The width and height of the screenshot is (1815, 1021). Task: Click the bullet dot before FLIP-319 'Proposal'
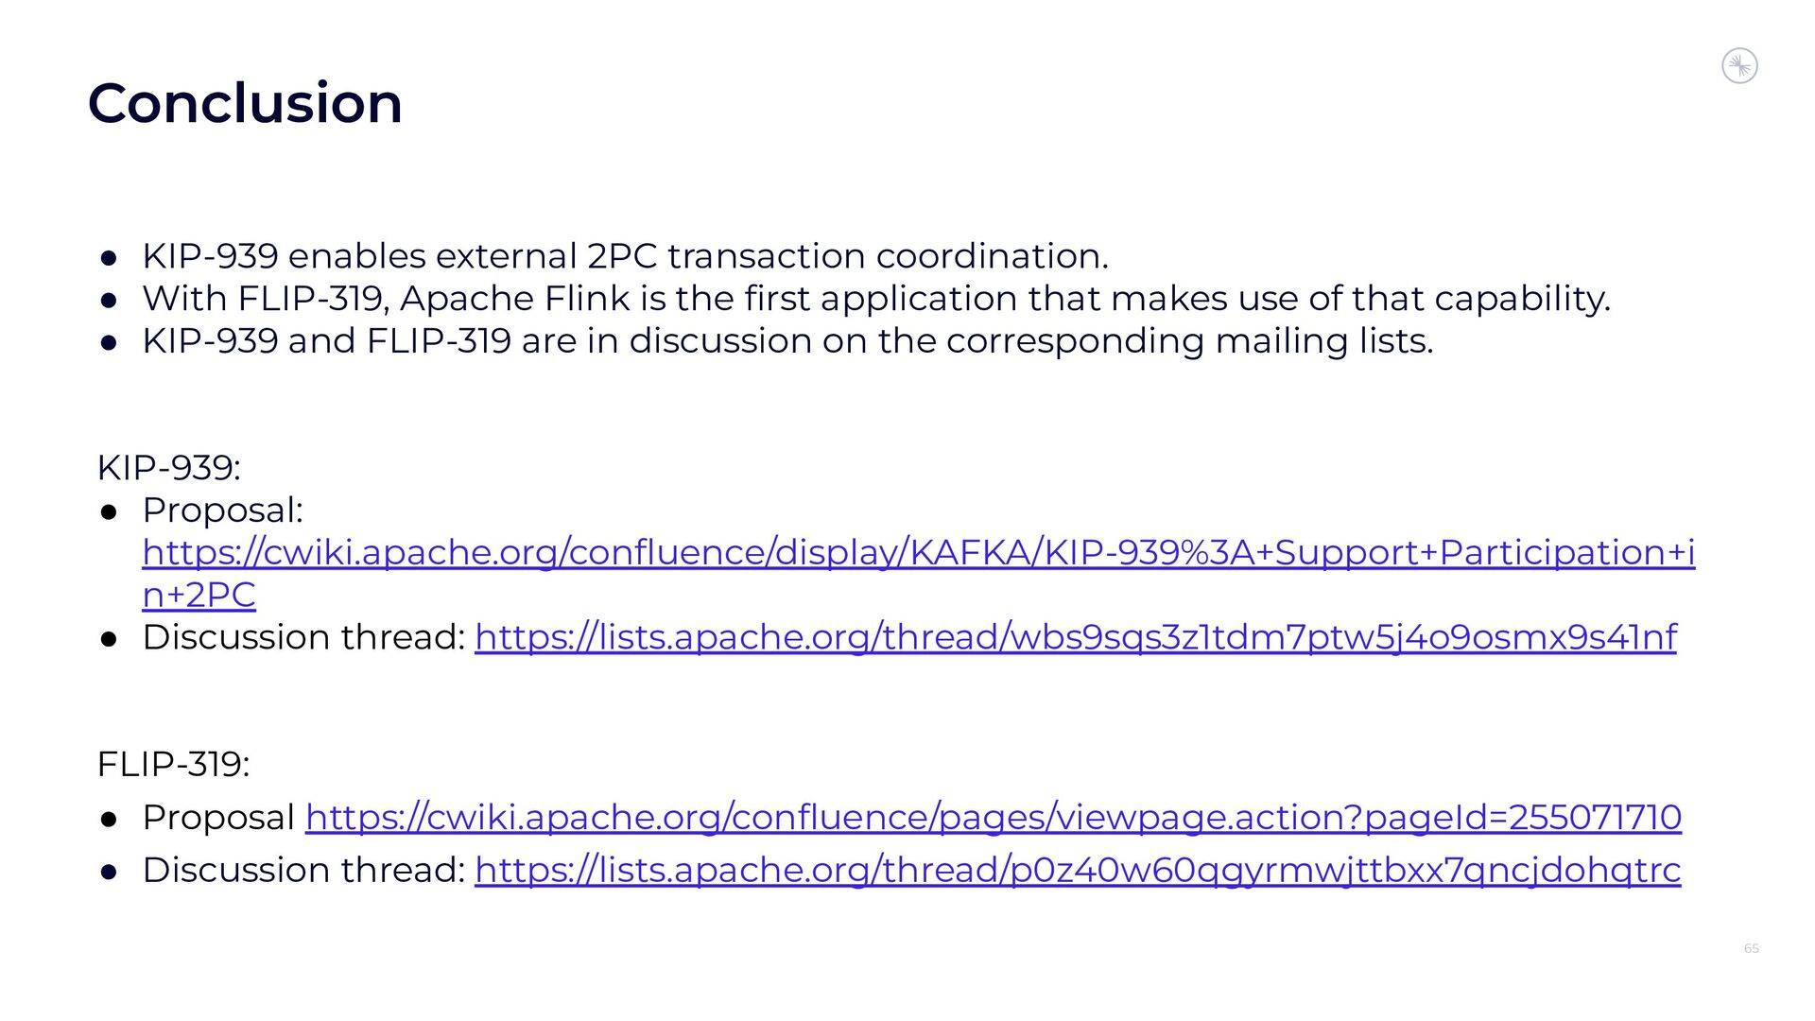[109, 820]
